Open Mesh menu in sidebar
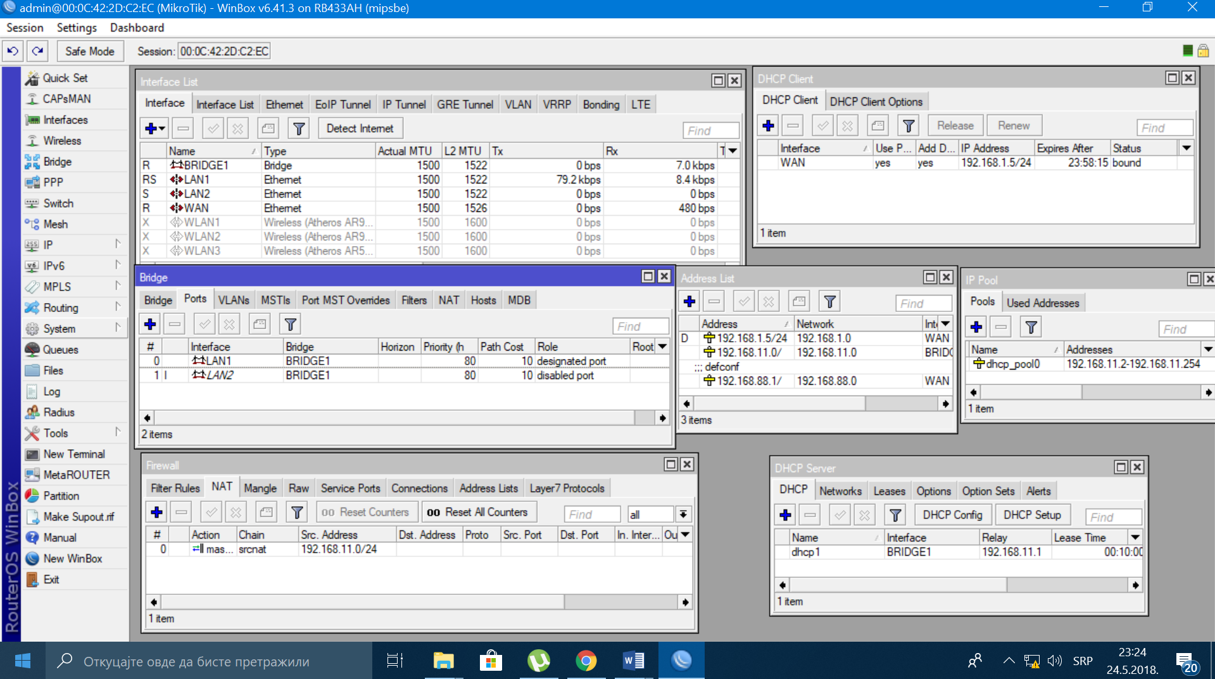The height and width of the screenshot is (679, 1215). click(56, 224)
